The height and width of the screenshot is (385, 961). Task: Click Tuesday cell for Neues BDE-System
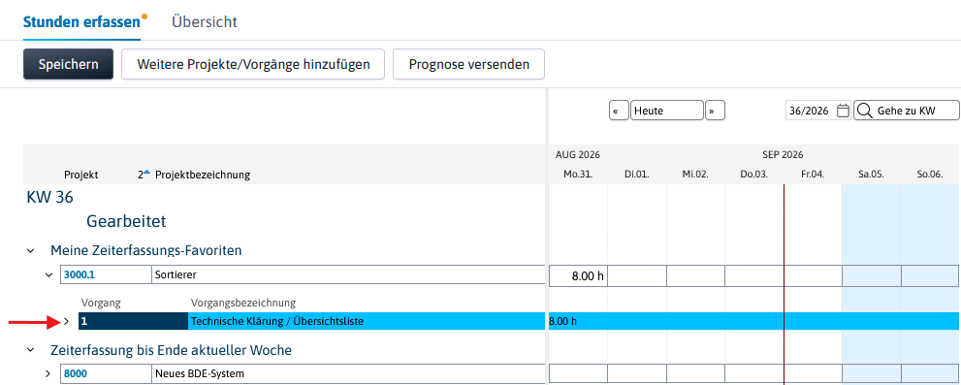(x=637, y=372)
